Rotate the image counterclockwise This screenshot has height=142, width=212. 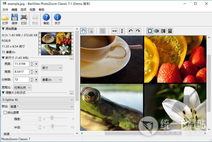pyautogui.click(x=131, y=31)
